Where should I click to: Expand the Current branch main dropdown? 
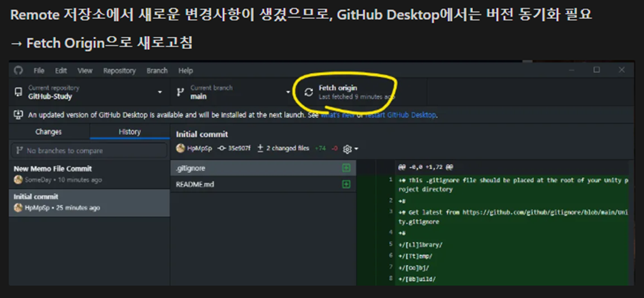pyautogui.click(x=233, y=92)
